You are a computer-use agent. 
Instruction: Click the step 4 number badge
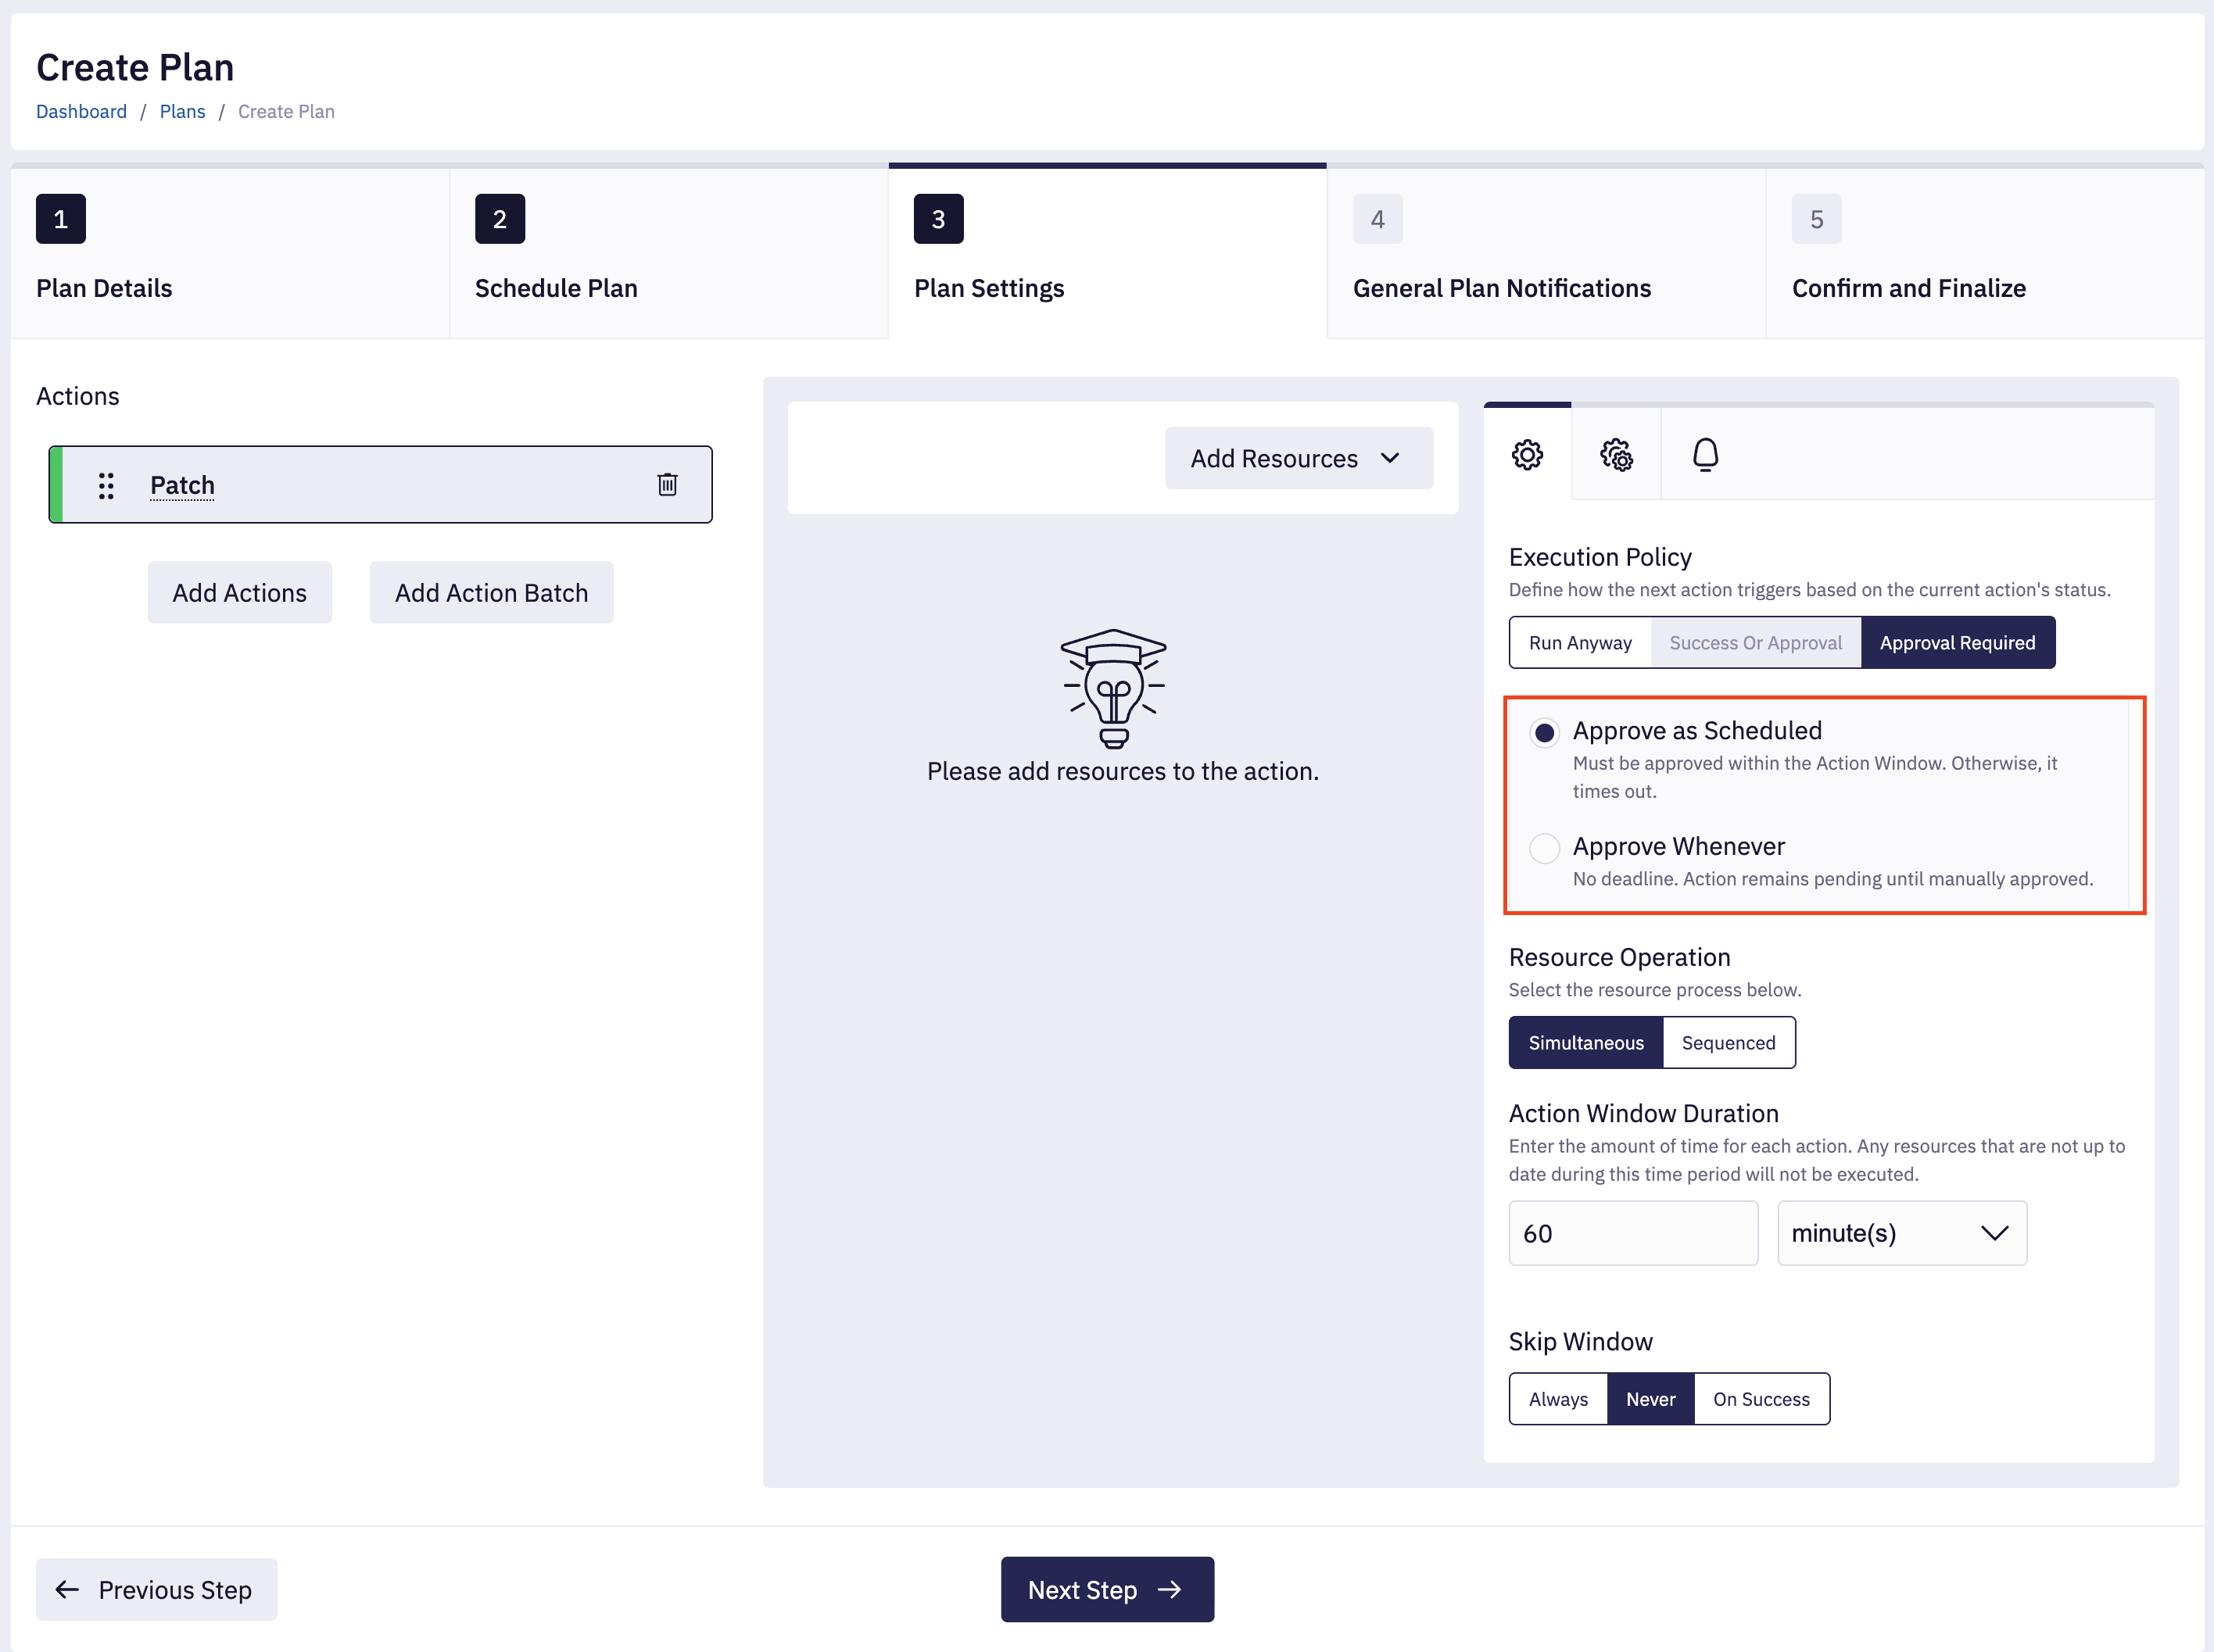[x=1377, y=219]
